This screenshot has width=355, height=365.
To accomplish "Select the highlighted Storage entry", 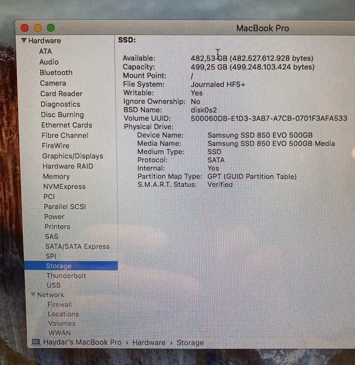I will coord(71,266).
